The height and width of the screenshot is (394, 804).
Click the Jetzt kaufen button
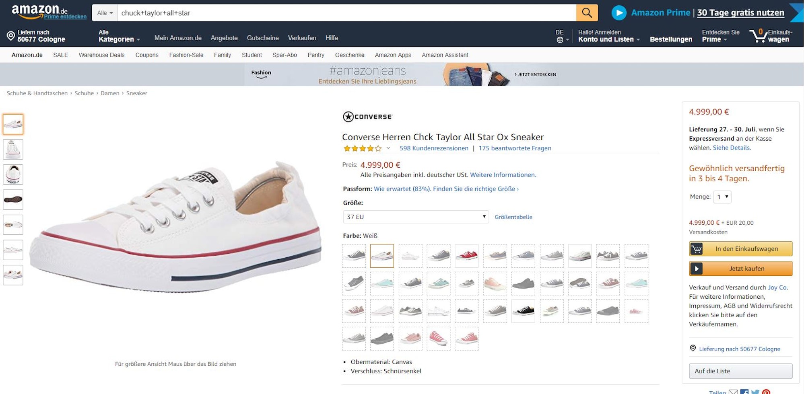[x=740, y=269]
